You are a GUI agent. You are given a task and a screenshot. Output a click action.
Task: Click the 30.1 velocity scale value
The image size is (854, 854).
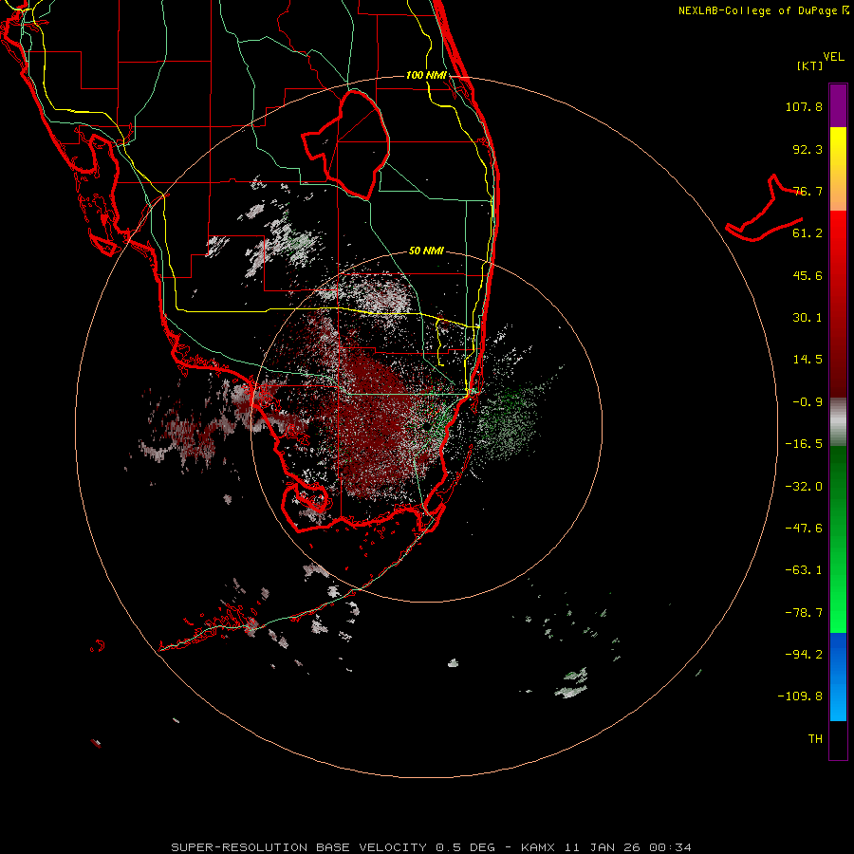coord(808,318)
